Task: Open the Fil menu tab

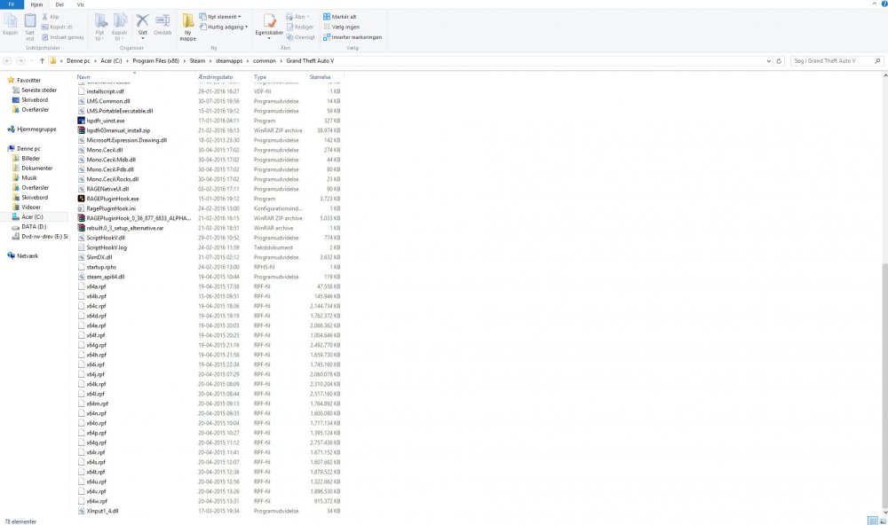Action: click(12, 4)
